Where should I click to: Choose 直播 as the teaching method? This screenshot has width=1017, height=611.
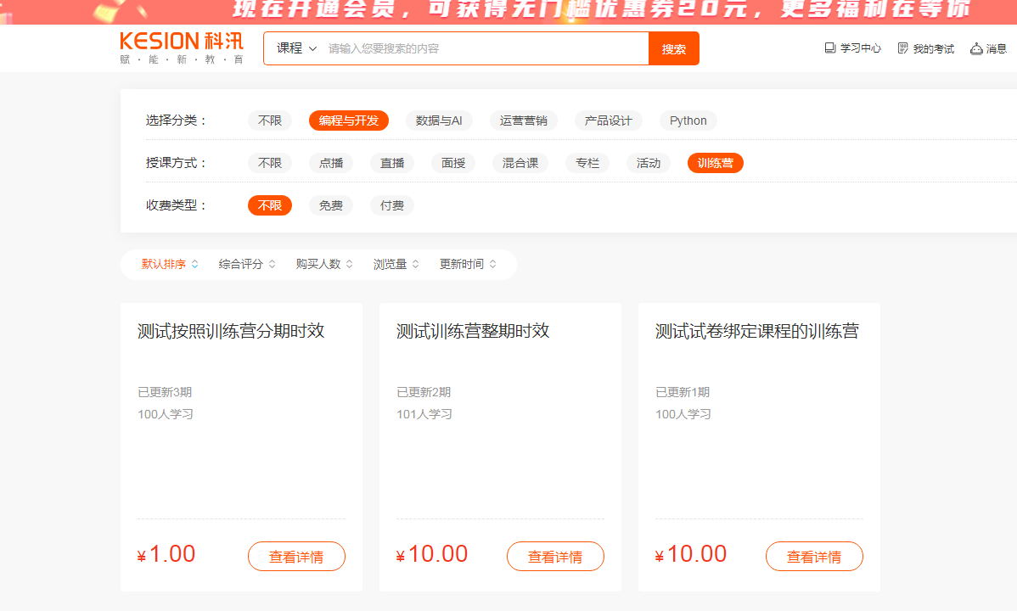tap(392, 163)
